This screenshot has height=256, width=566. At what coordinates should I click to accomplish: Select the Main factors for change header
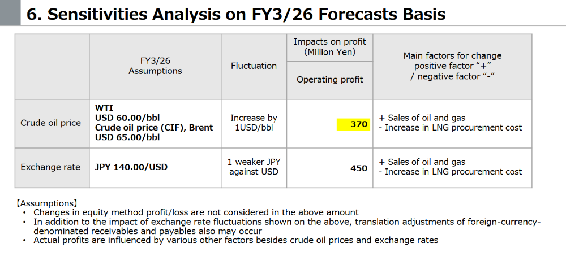pyautogui.click(x=452, y=66)
